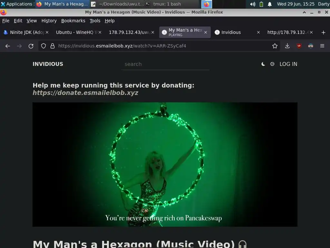The width and height of the screenshot is (330, 248).
Task: Go back to the previous page
Action: tap(8, 46)
